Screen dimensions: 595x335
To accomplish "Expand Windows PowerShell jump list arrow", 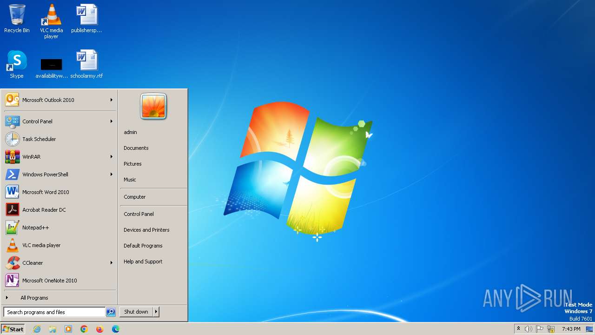I will coord(112,174).
